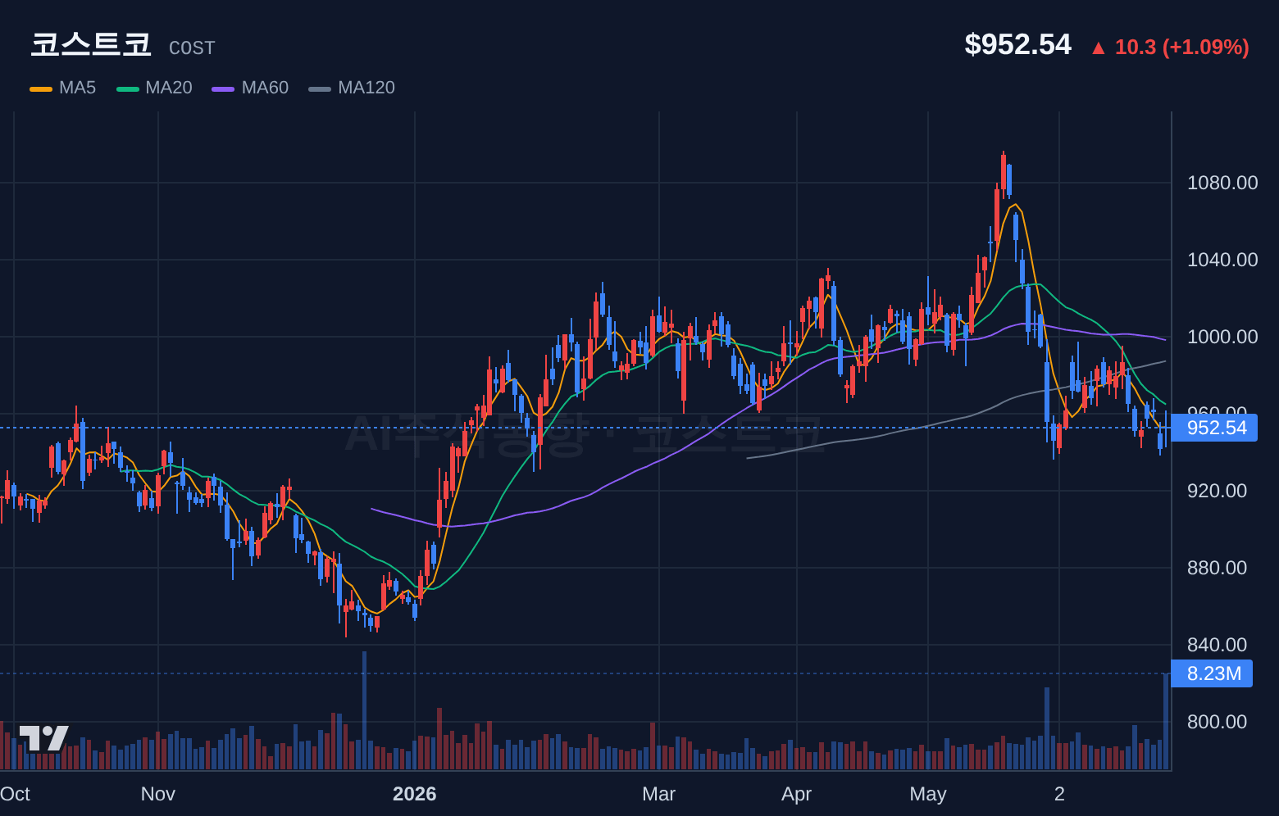Click the 2 date axis label
1279x816 pixels.
click(1059, 794)
